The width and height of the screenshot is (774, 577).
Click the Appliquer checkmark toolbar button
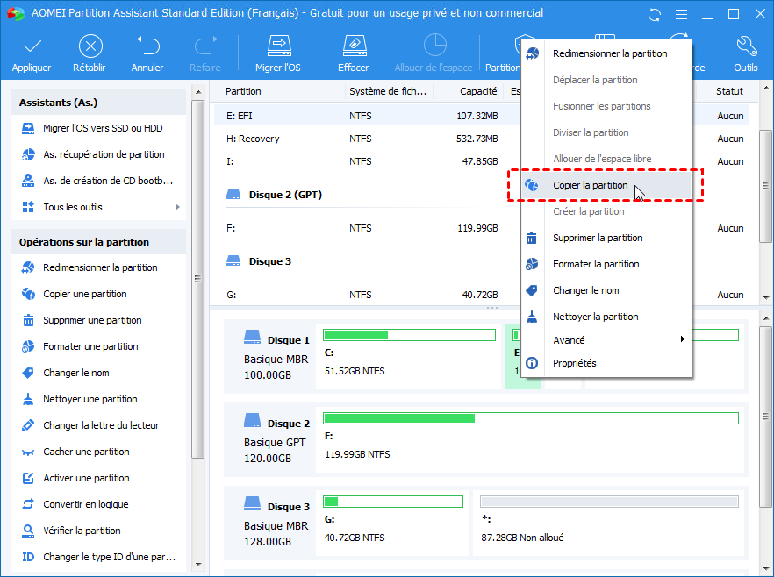pyautogui.click(x=32, y=54)
